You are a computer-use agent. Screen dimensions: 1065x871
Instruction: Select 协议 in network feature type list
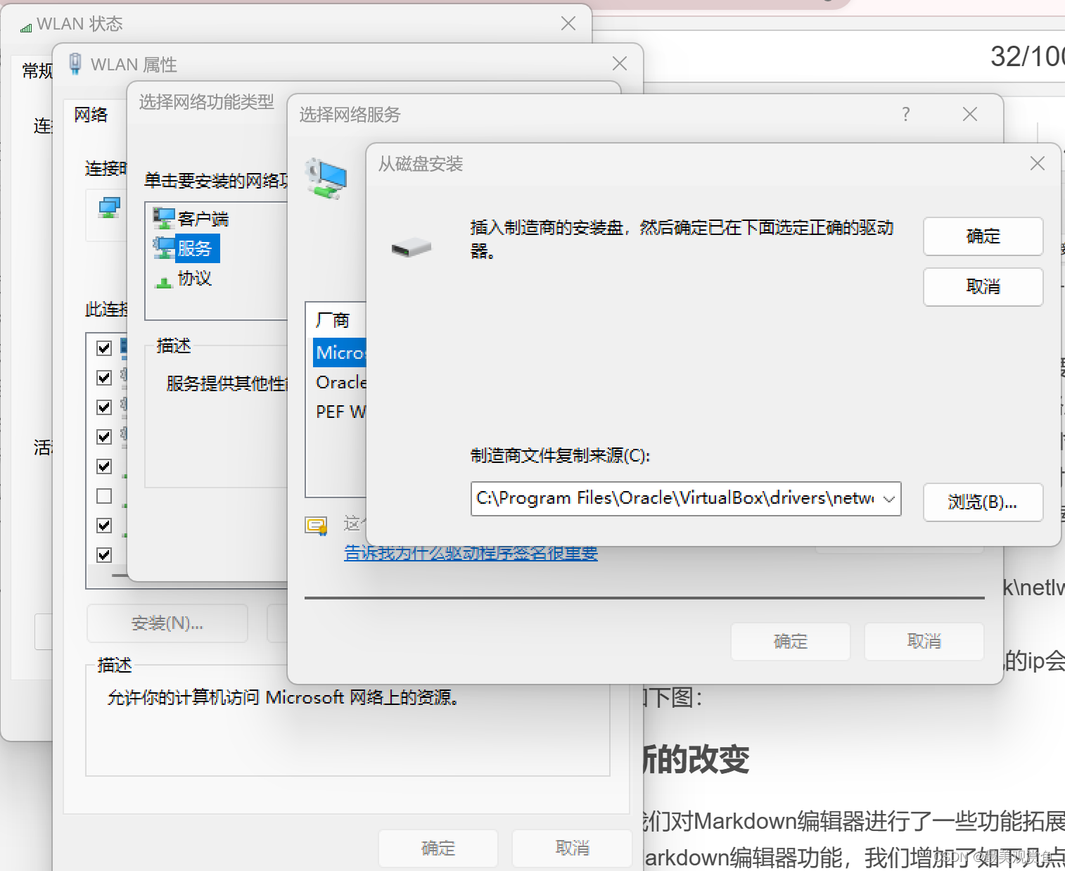pos(194,279)
